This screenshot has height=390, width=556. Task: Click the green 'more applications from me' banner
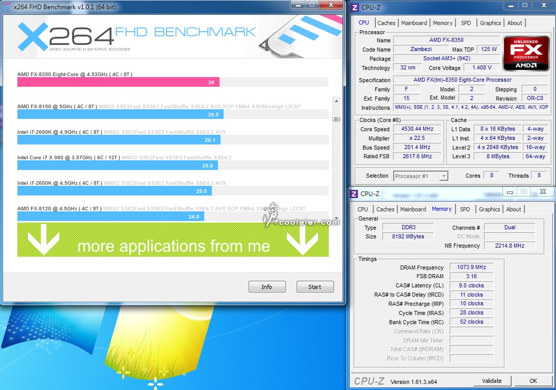pyautogui.click(x=173, y=240)
